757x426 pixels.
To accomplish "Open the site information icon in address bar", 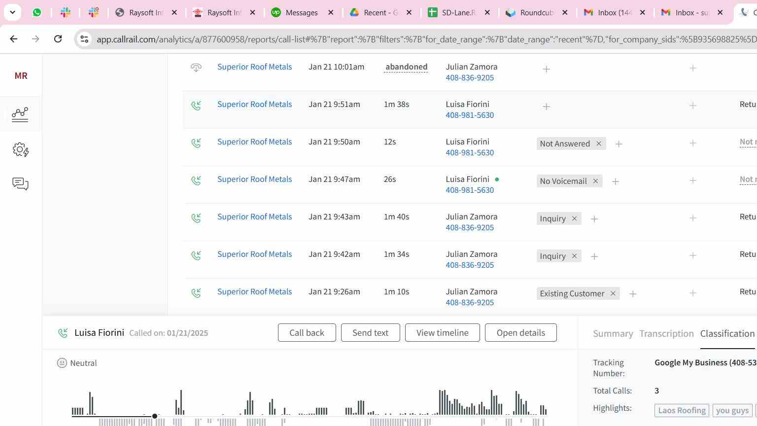I will pyautogui.click(x=84, y=39).
